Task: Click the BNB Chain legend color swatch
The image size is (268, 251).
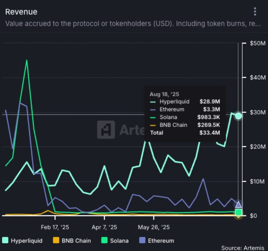Action: (56, 240)
